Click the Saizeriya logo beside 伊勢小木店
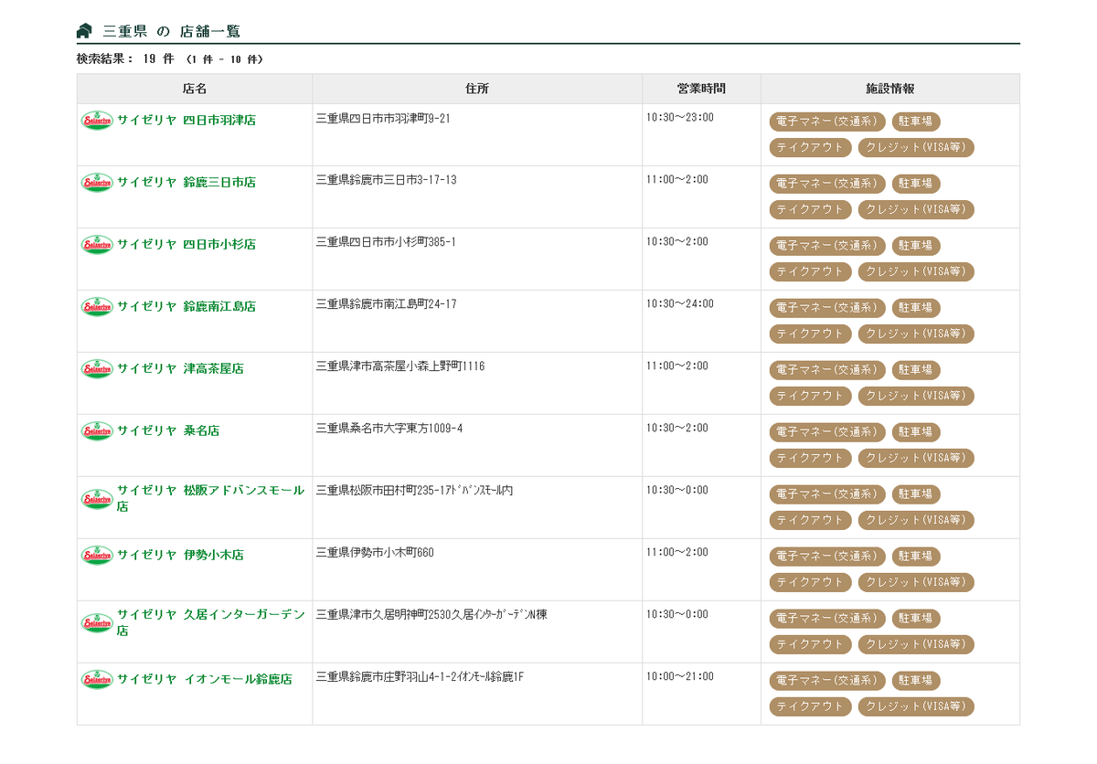The width and height of the screenshot is (1097, 764). (97, 555)
